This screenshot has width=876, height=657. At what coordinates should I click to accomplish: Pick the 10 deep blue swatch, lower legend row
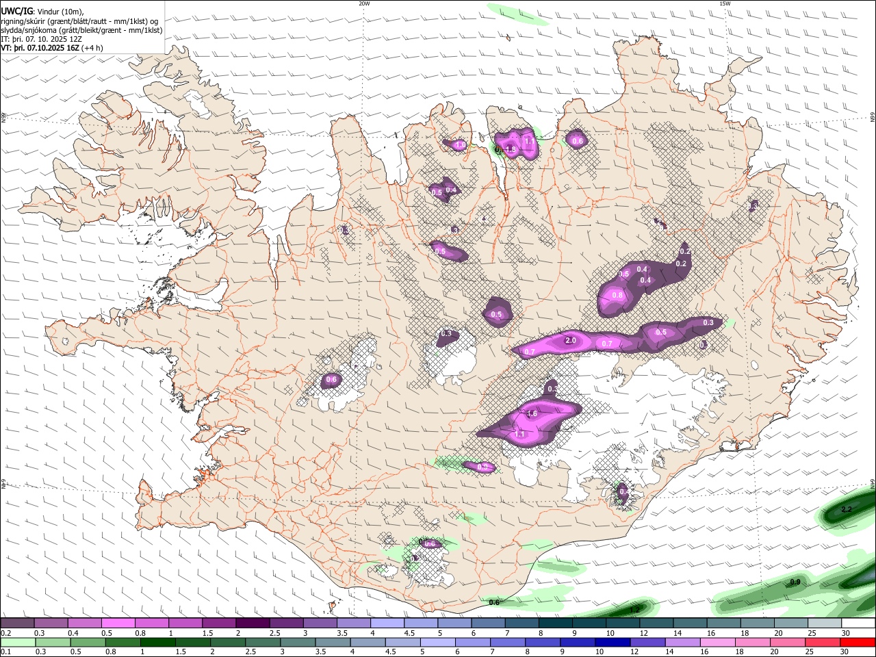(x=613, y=642)
